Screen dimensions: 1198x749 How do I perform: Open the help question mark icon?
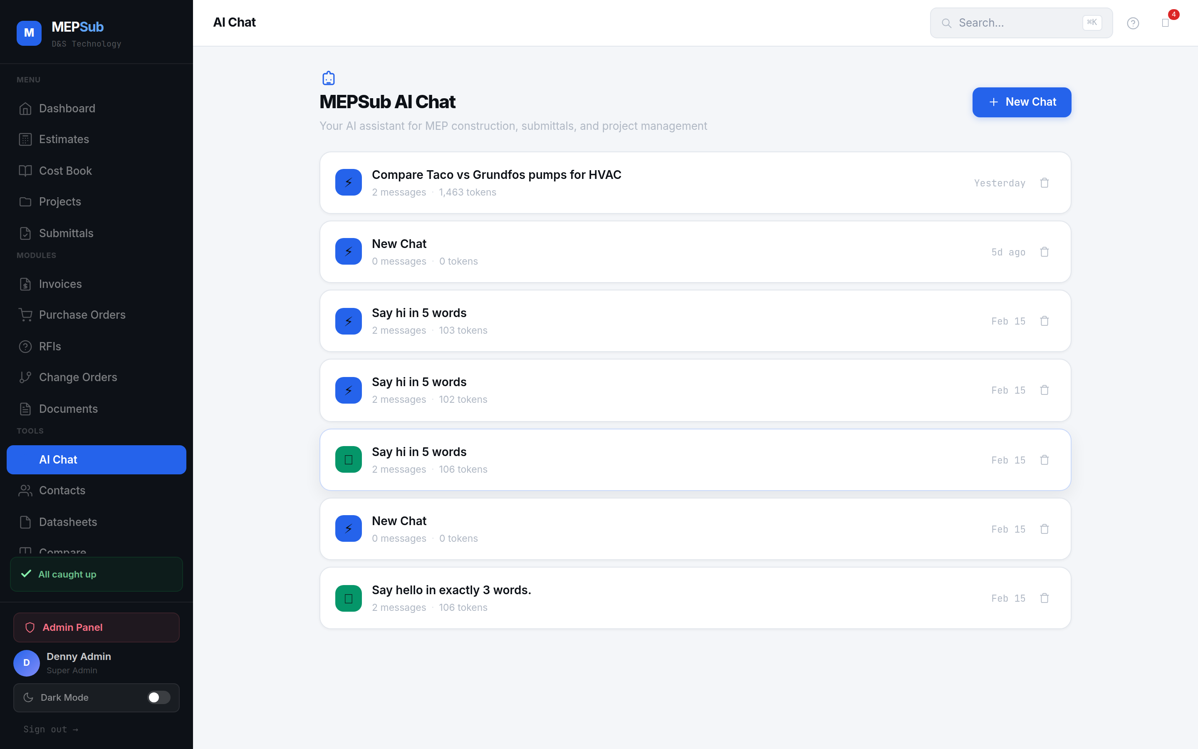(1133, 23)
